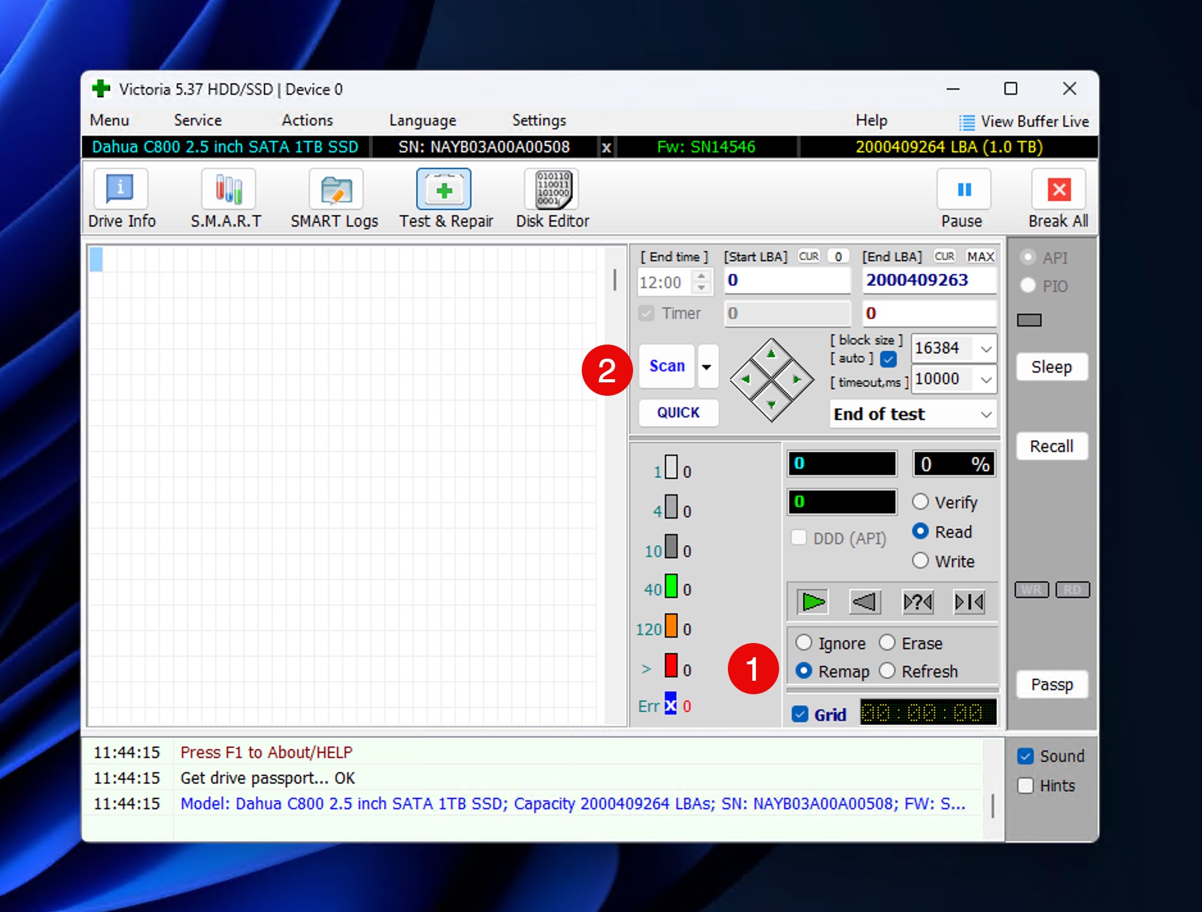Click the 0 button beside Start LBA
1202x912 pixels.
pos(838,257)
